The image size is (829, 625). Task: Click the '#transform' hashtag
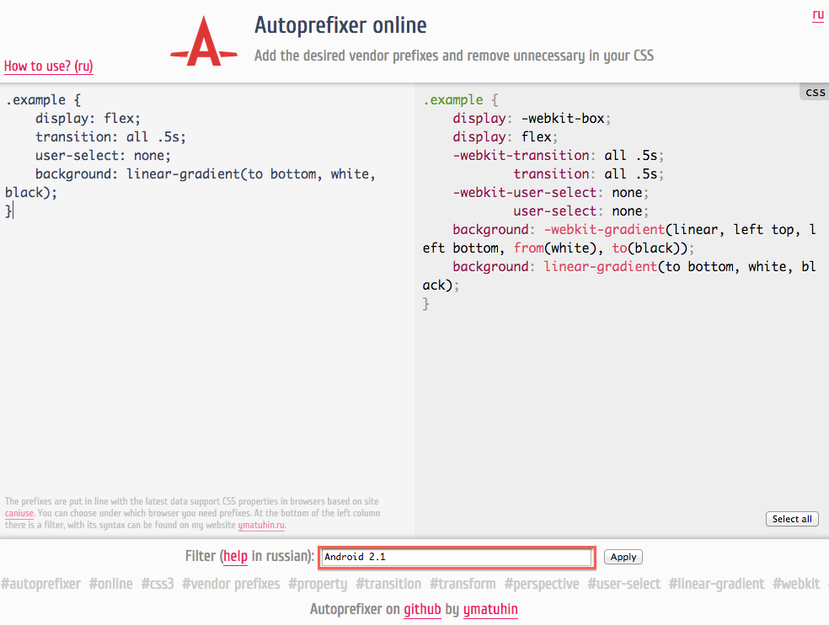[x=463, y=584]
